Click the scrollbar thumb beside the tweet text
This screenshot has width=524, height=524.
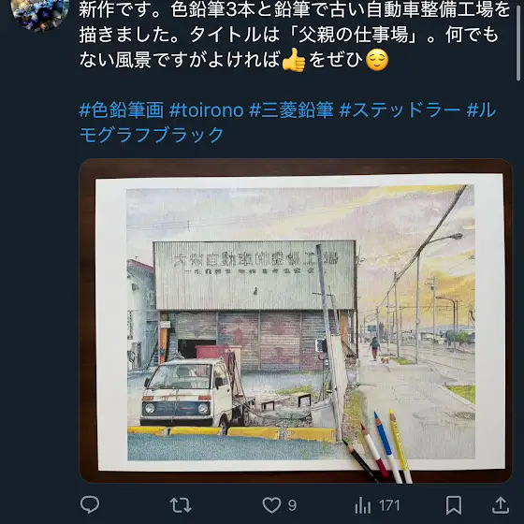[x=518, y=40]
